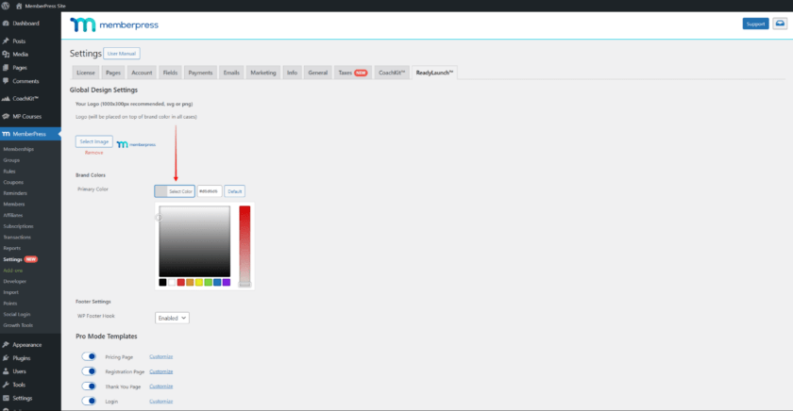This screenshot has width=793, height=411.
Task: Switch to the CoachKit tab
Action: click(392, 73)
